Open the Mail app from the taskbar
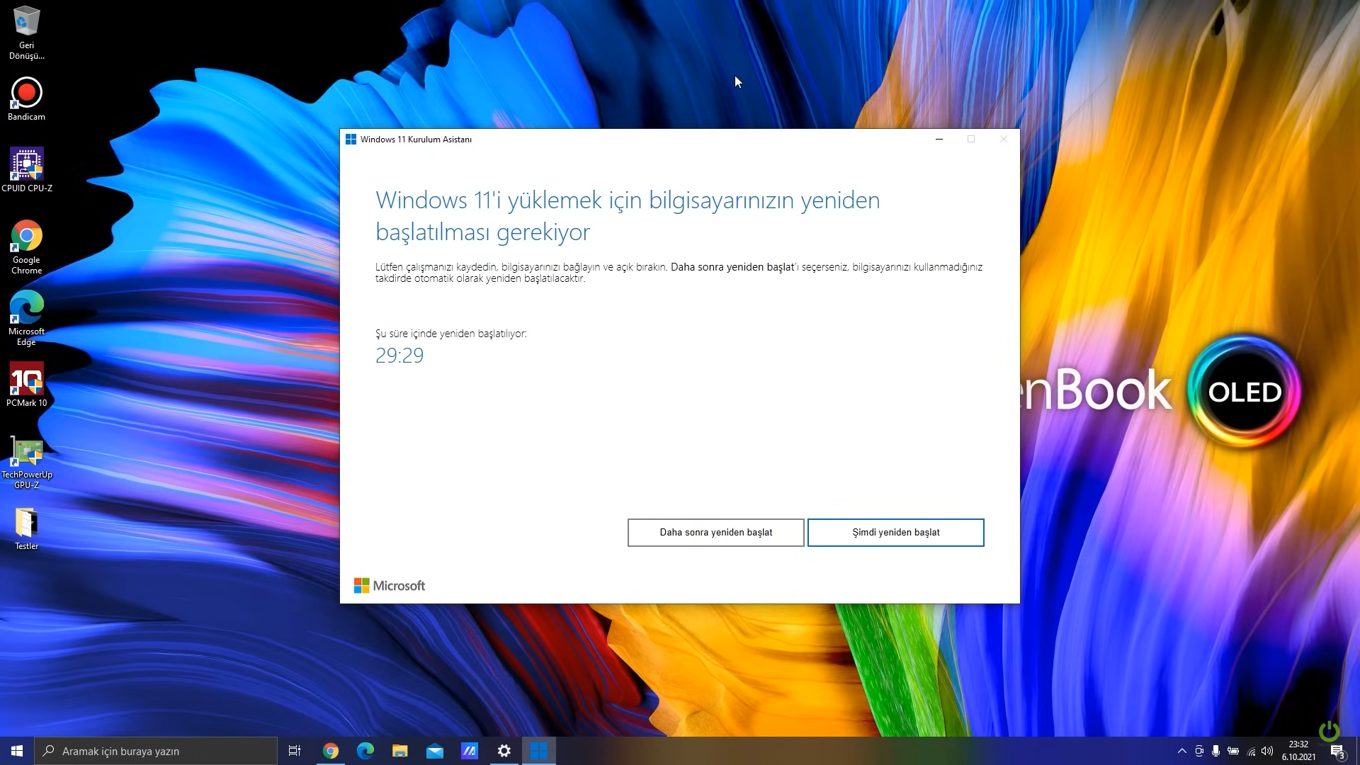The height and width of the screenshot is (765, 1360). [x=435, y=751]
